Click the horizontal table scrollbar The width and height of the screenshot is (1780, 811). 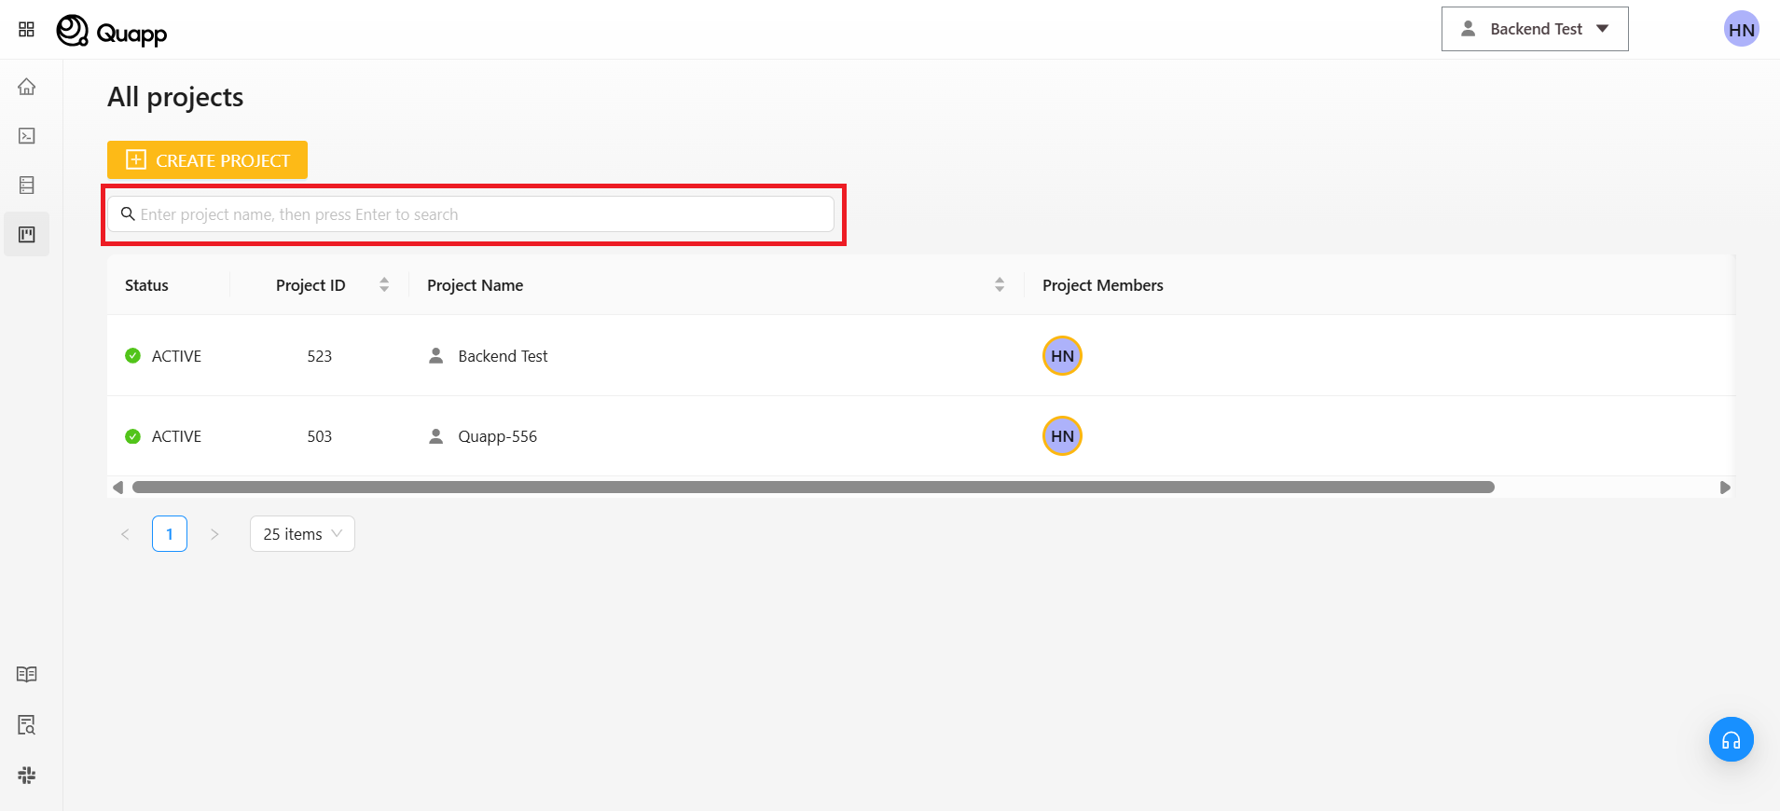813,488
